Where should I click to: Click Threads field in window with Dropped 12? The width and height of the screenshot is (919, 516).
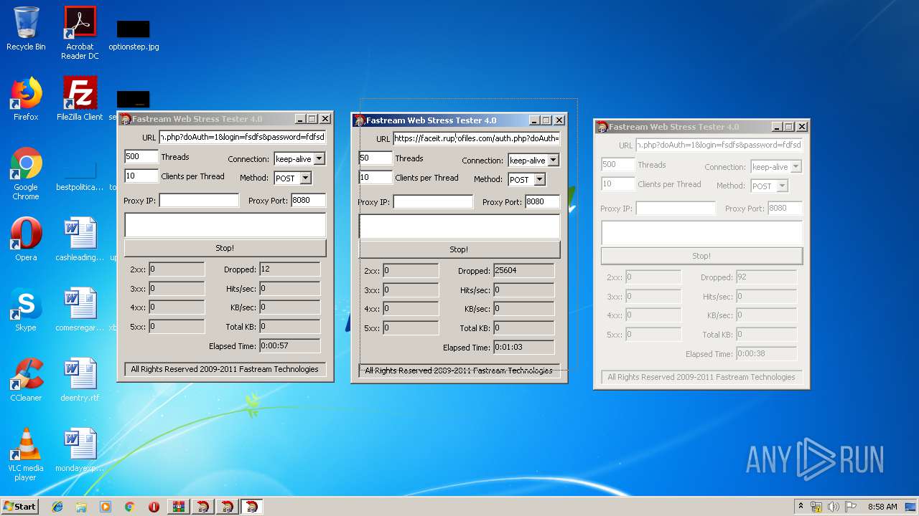(x=141, y=157)
